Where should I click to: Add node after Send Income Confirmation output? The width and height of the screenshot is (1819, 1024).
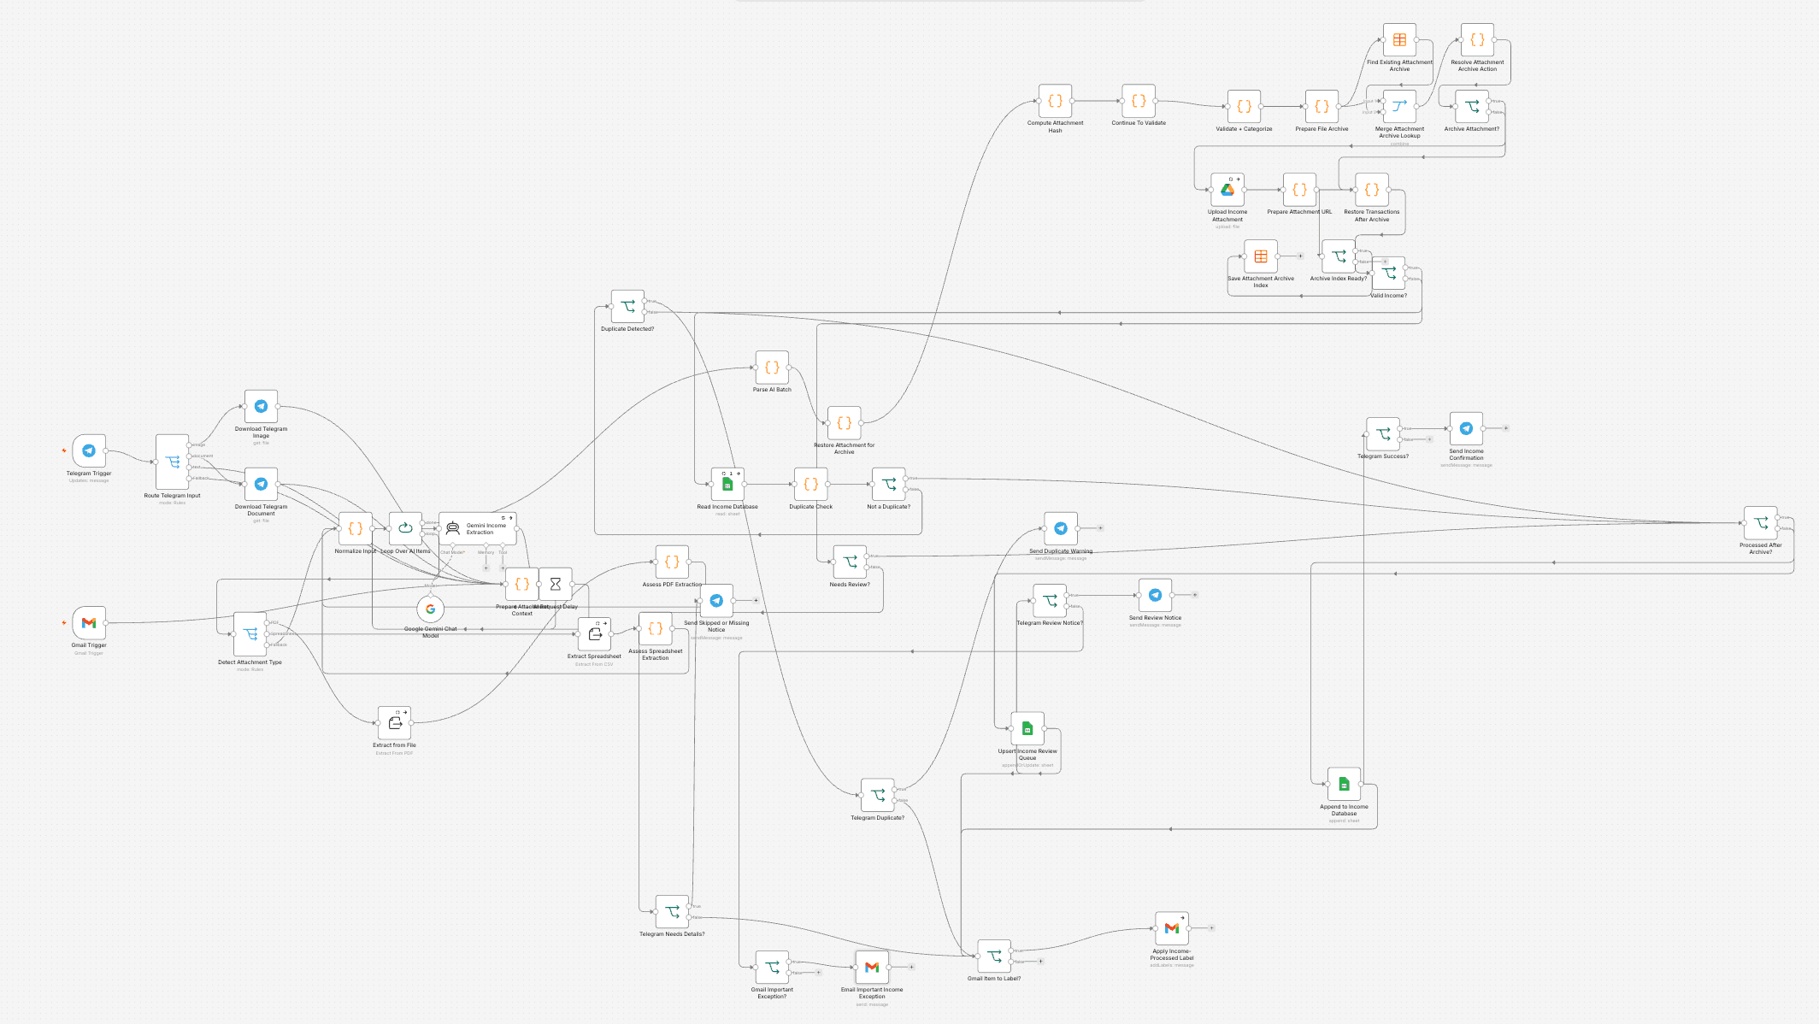pyautogui.click(x=1506, y=428)
